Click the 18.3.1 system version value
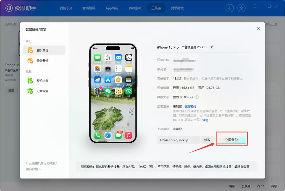This screenshot has height=191, width=285. (x=177, y=79)
